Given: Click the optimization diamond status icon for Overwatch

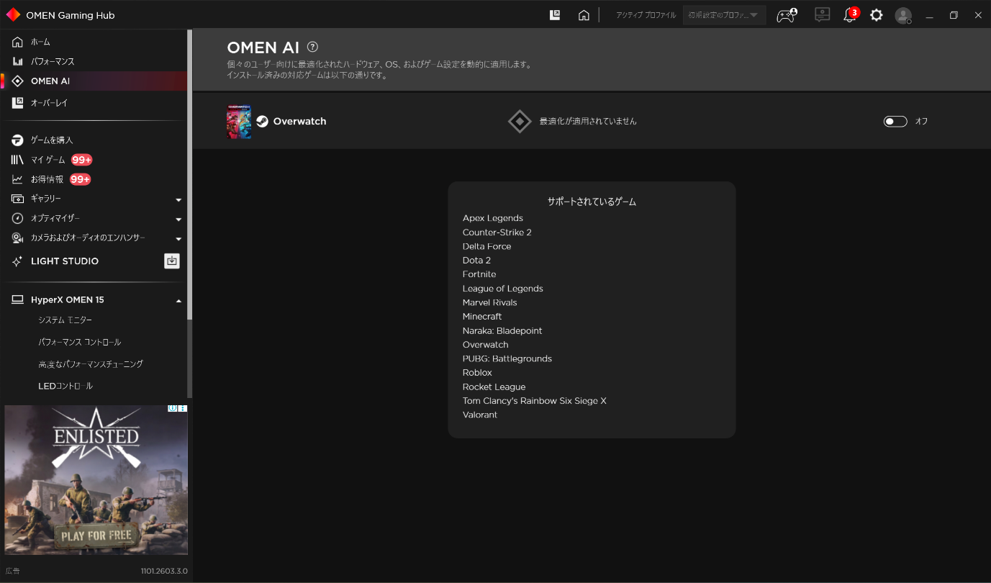Looking at the screenshot, I should click(520, 121).
